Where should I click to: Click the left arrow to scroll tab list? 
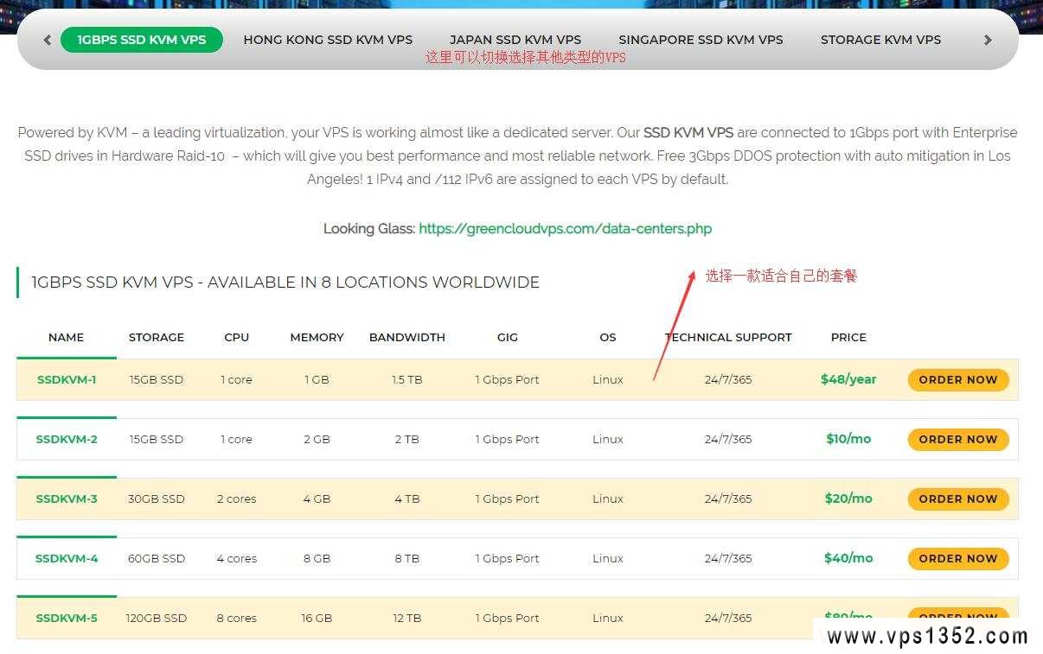tap(47, 40)
